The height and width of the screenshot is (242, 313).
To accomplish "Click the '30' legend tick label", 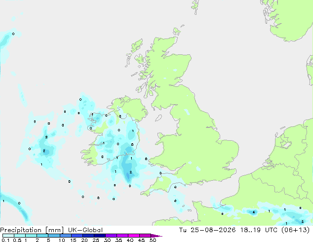I will click(x=107, y=240).
